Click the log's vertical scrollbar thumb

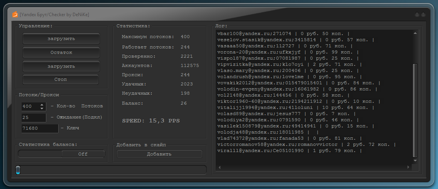[415, 110]
